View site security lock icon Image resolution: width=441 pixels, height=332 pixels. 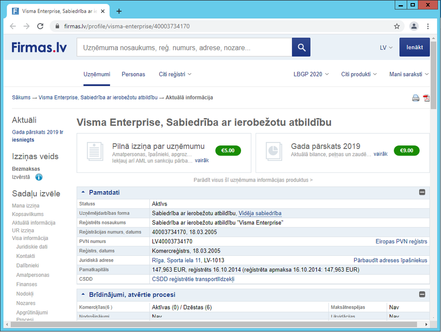[57, 26]
